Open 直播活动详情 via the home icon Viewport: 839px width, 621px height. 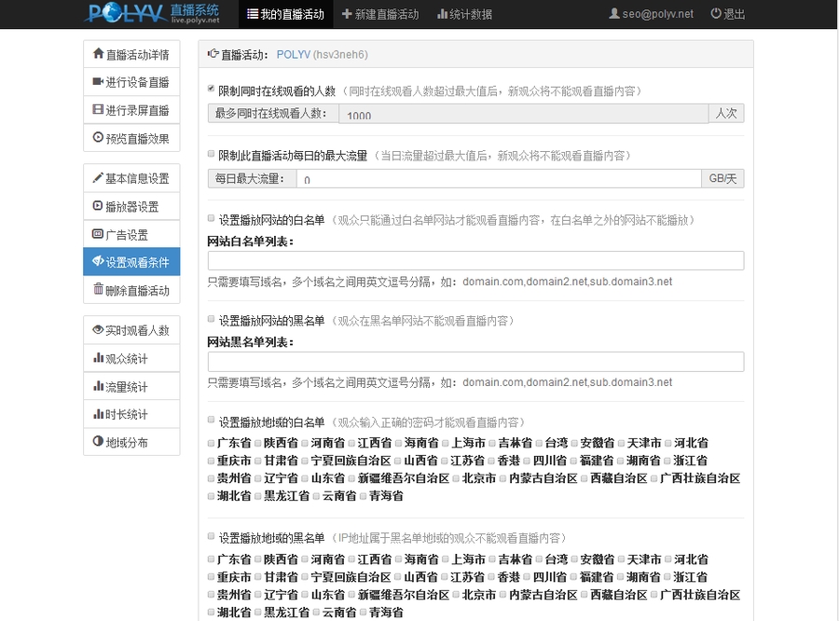[x=131, y=54]
